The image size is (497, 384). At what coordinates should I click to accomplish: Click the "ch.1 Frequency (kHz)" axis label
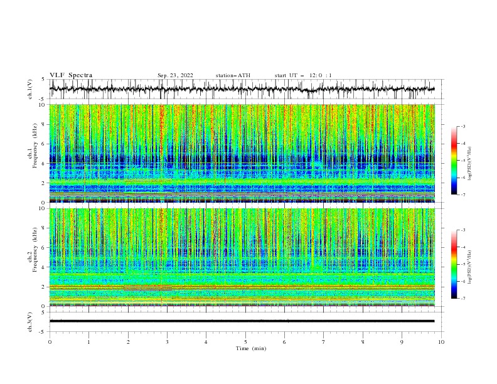pos(33,146)
